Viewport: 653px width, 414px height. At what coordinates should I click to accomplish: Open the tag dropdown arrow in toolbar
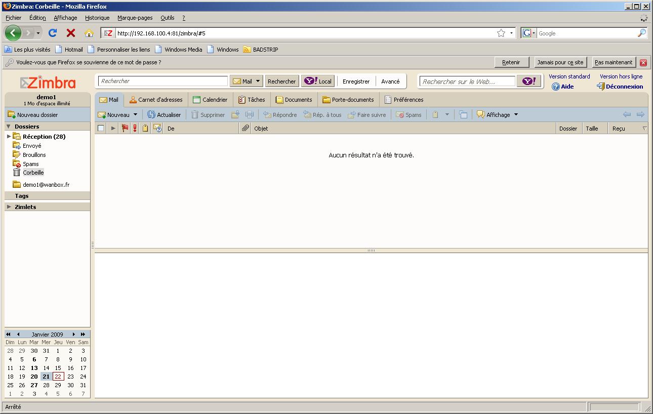[447, 115]
